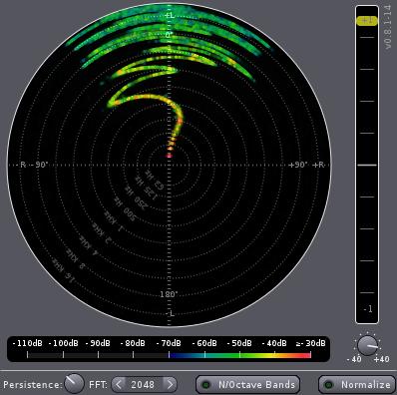Select the FFT value 2048 field
Viewport: 397px width, 395px height.
(x=143, y=385)
